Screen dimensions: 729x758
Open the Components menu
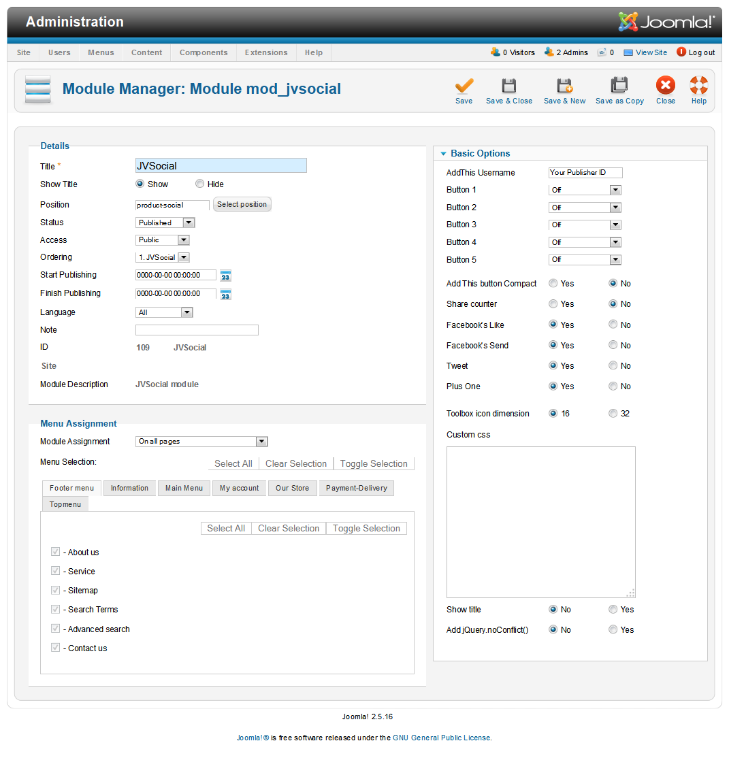(x=204, y=52)
